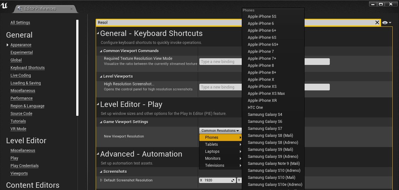Edit the X 1920 screenshot resolution field

(x=217, y=180)
